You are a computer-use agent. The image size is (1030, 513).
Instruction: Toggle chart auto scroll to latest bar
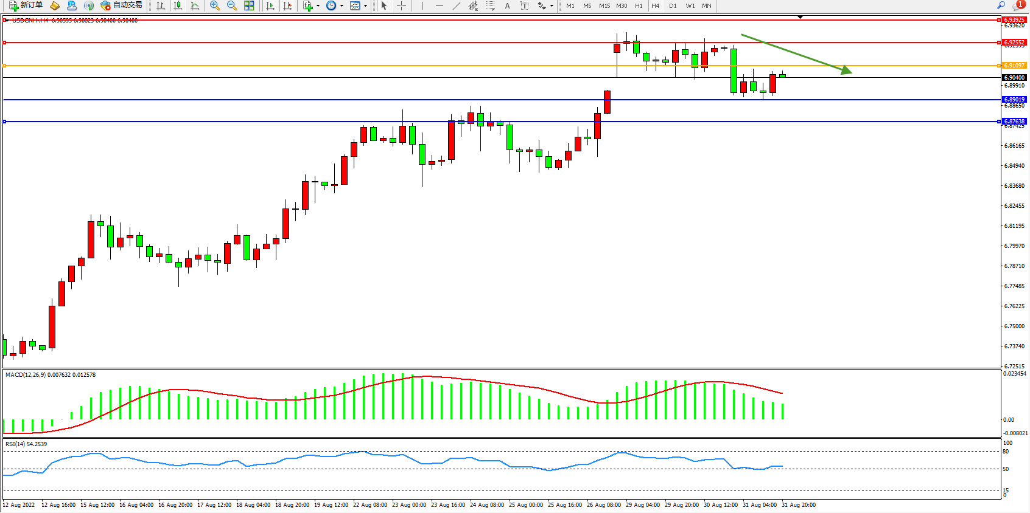[270, 5]
